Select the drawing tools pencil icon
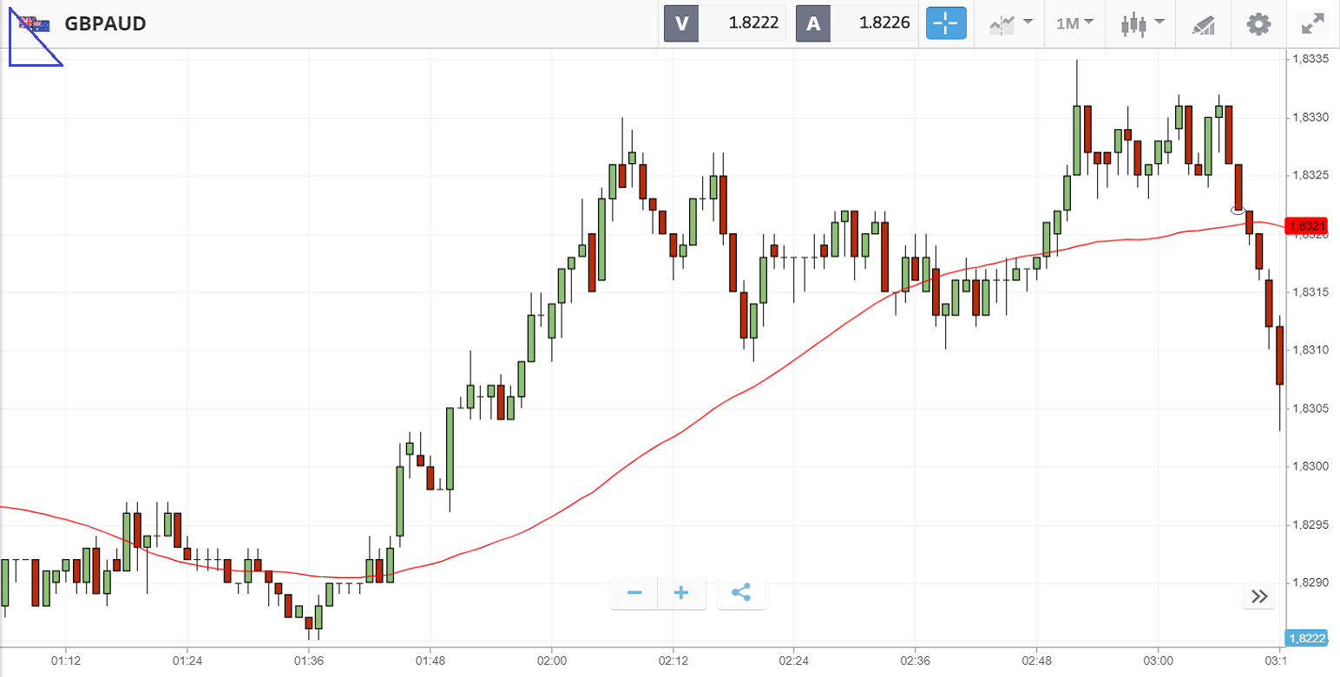Viewport: 1340px width, 677px height. point(1203,24)
